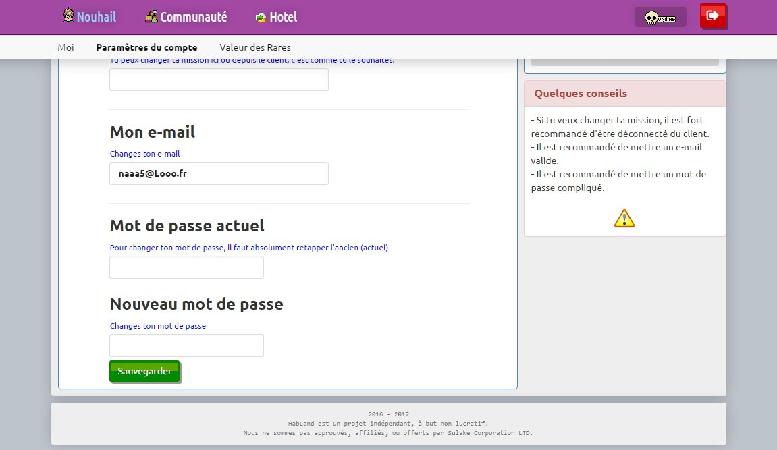This screenshot has height=450, width=777.
Task: Click the red logout icon
Action: click(x=713, y=16)
